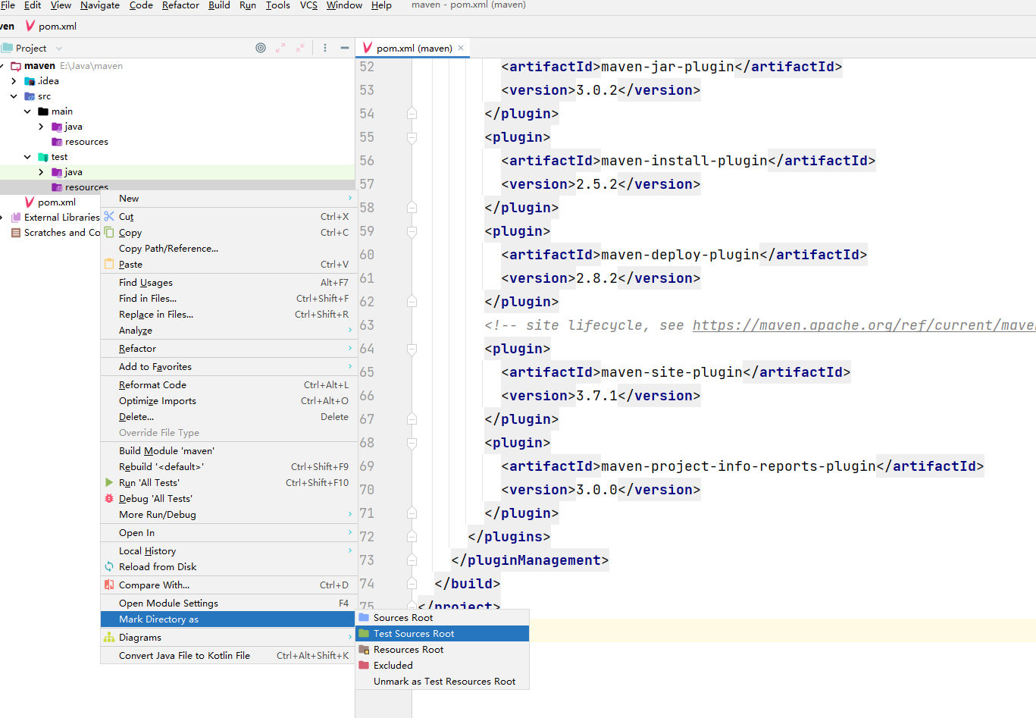
Task: Click the pom.xml Maven icon in the project tree
Action: (30, 202)
